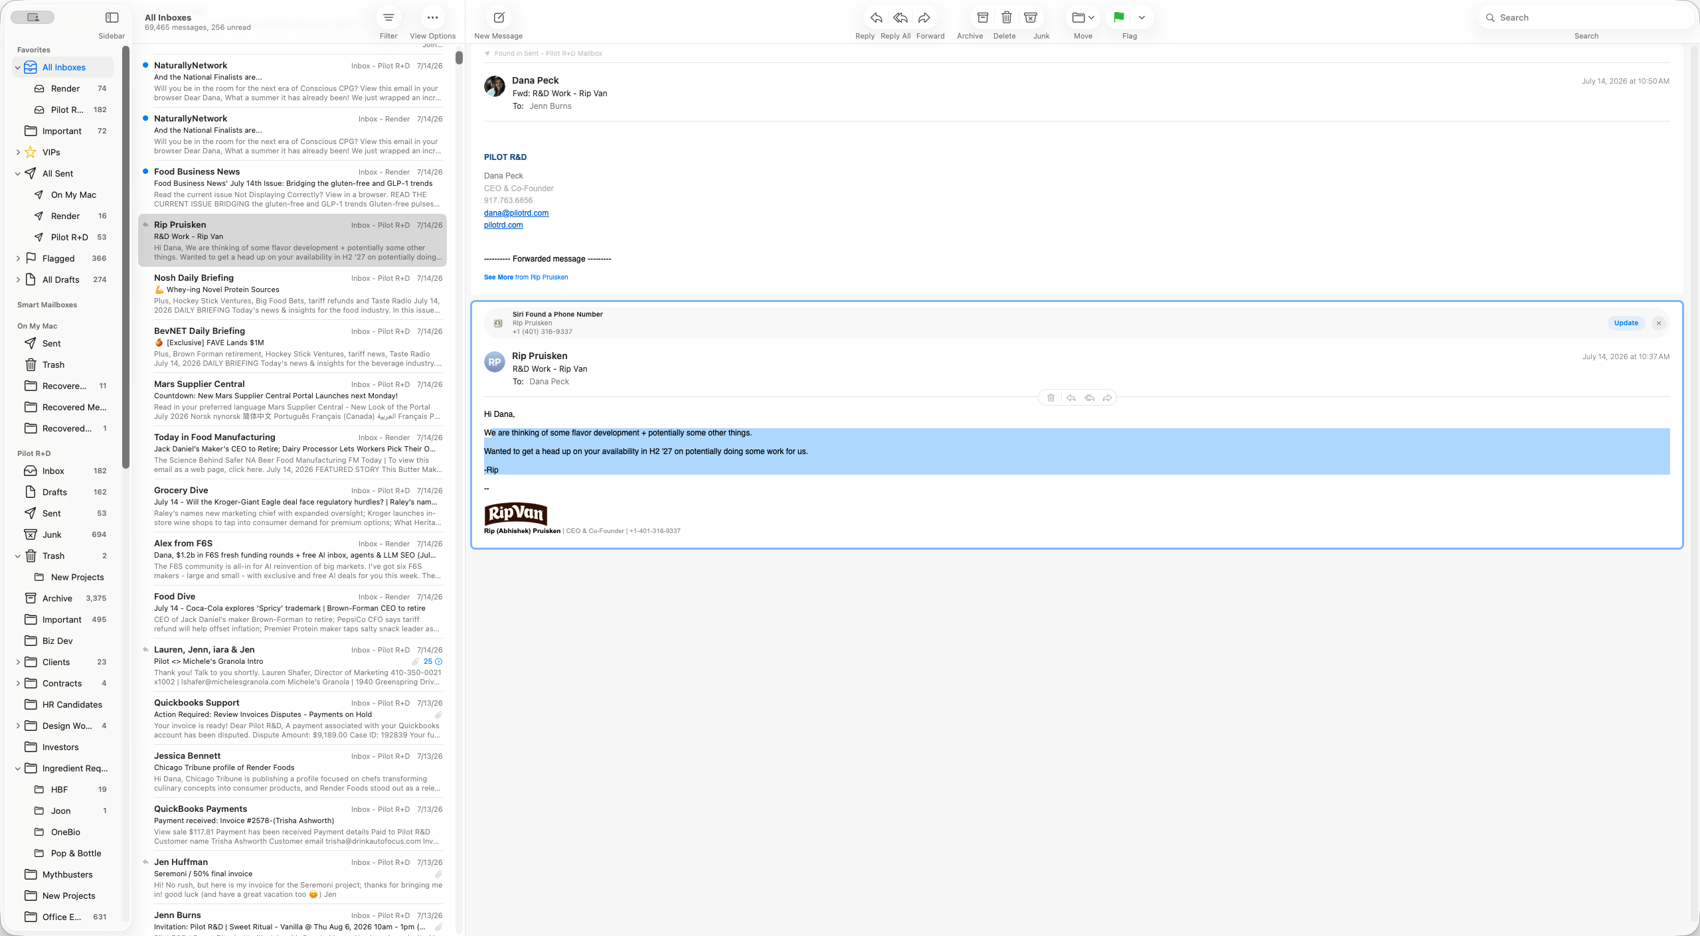Viewport: 1700px width, 936px height.
Task: Click Dana Peck's avatar photo
Action: click(x=495, y=86)
